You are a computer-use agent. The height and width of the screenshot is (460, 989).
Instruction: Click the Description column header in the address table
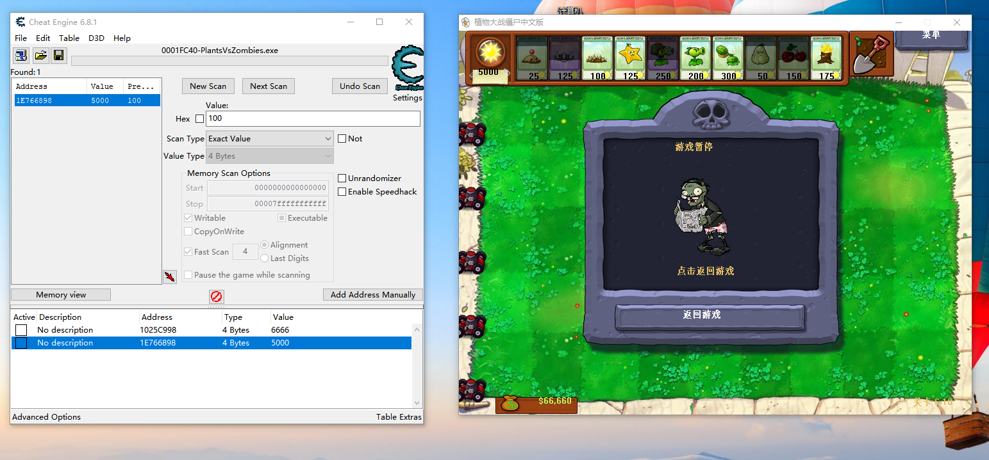tap(60, 317)
